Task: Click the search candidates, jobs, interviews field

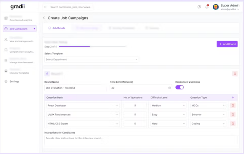Action: pyautogui.click(x=69, y=7)
